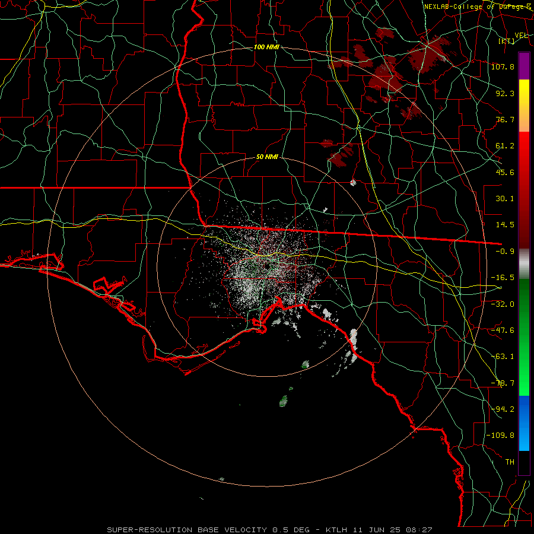
Task: Click the blue segment of velocity color bar
Action: coord(524,423)
